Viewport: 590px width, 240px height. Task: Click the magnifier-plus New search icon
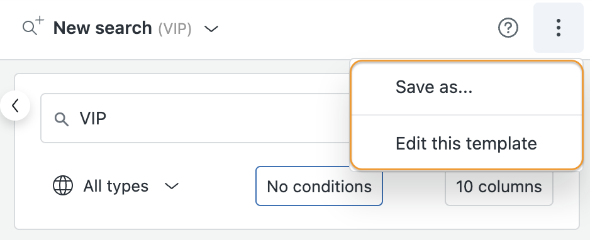click(33, 26)
